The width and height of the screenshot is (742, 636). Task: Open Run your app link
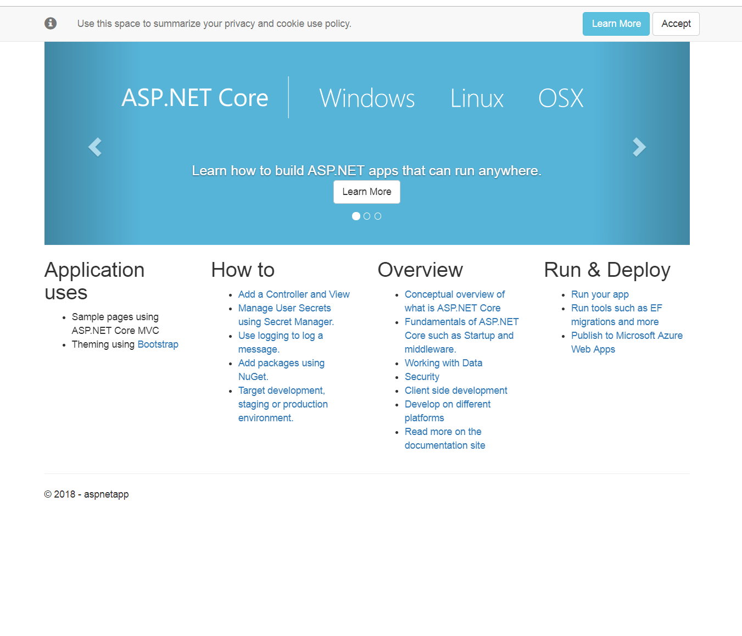(x=600, y=294)
